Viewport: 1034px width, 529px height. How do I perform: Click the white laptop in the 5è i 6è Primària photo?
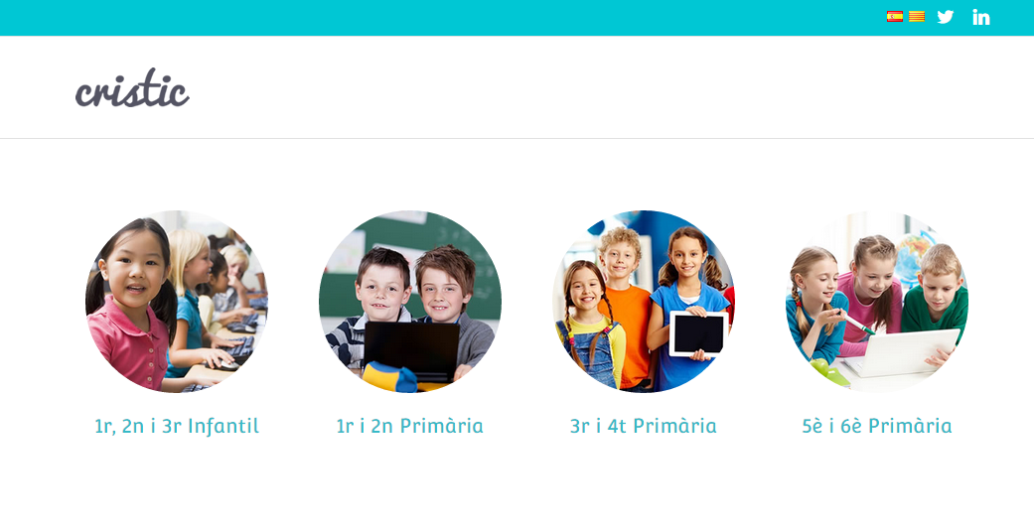(x=904, y=353)
